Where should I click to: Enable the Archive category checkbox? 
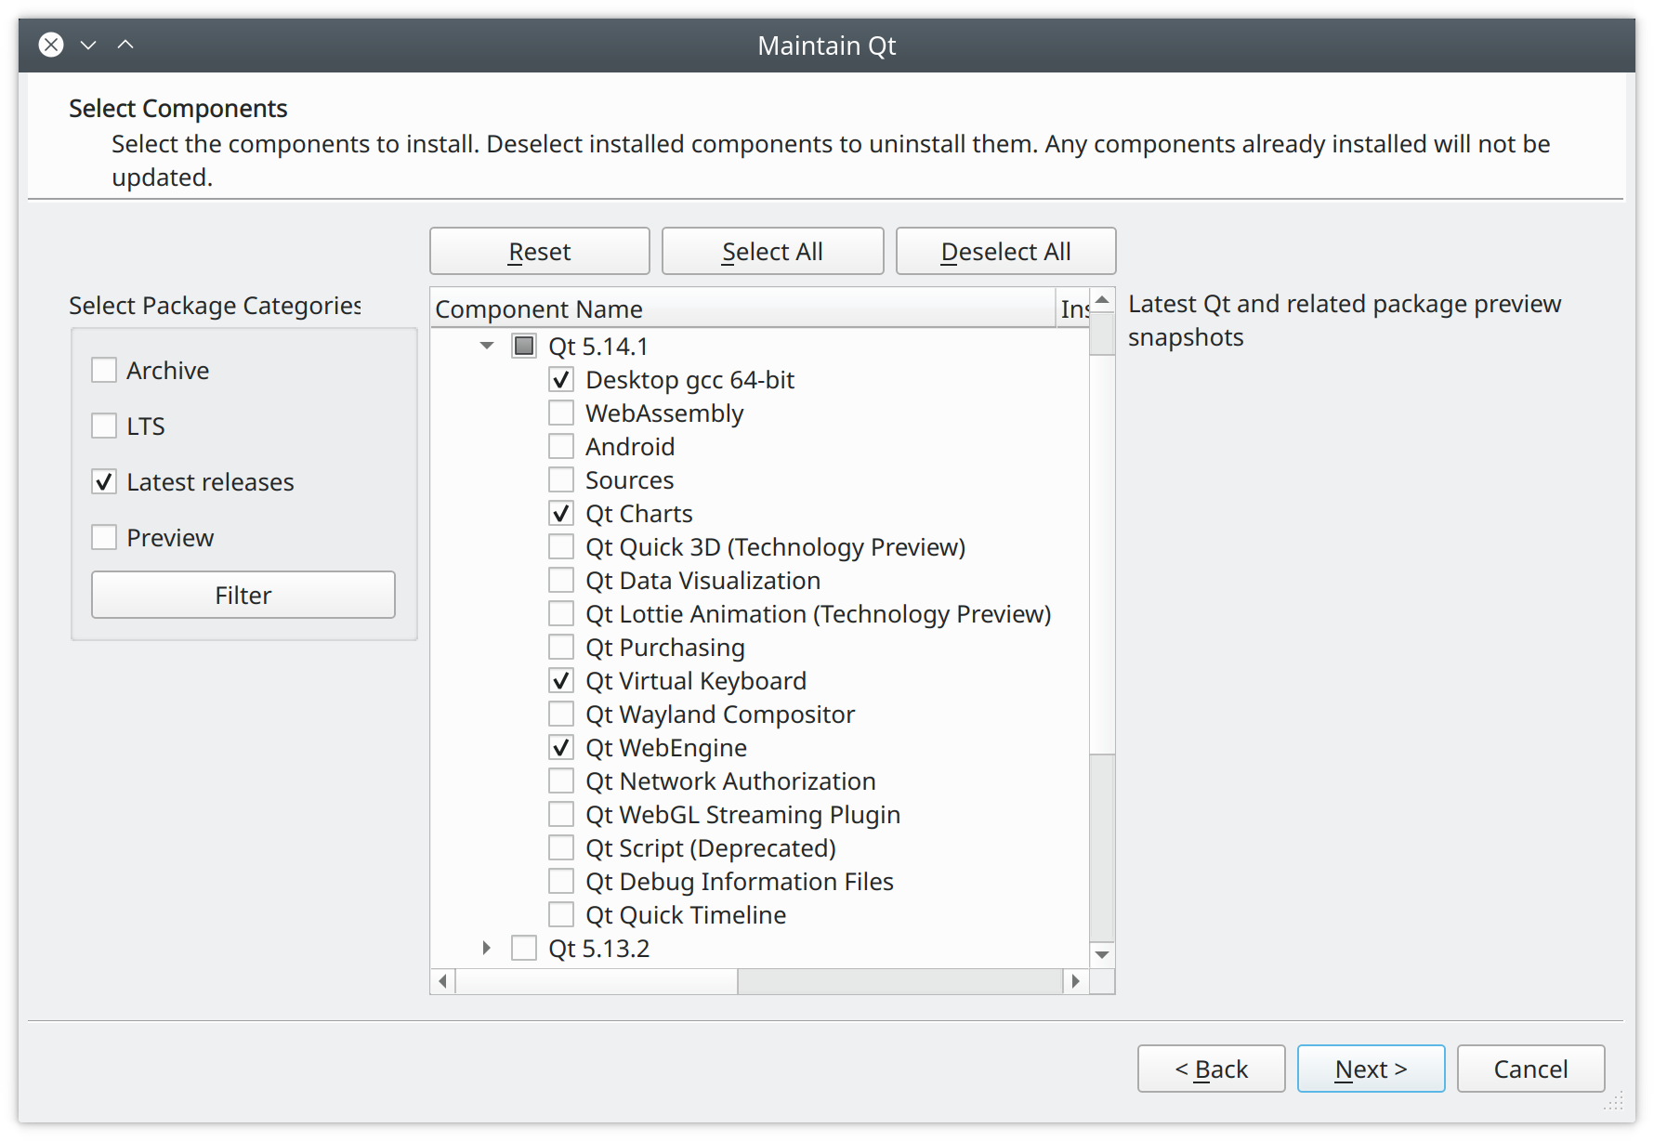[104, 370]
